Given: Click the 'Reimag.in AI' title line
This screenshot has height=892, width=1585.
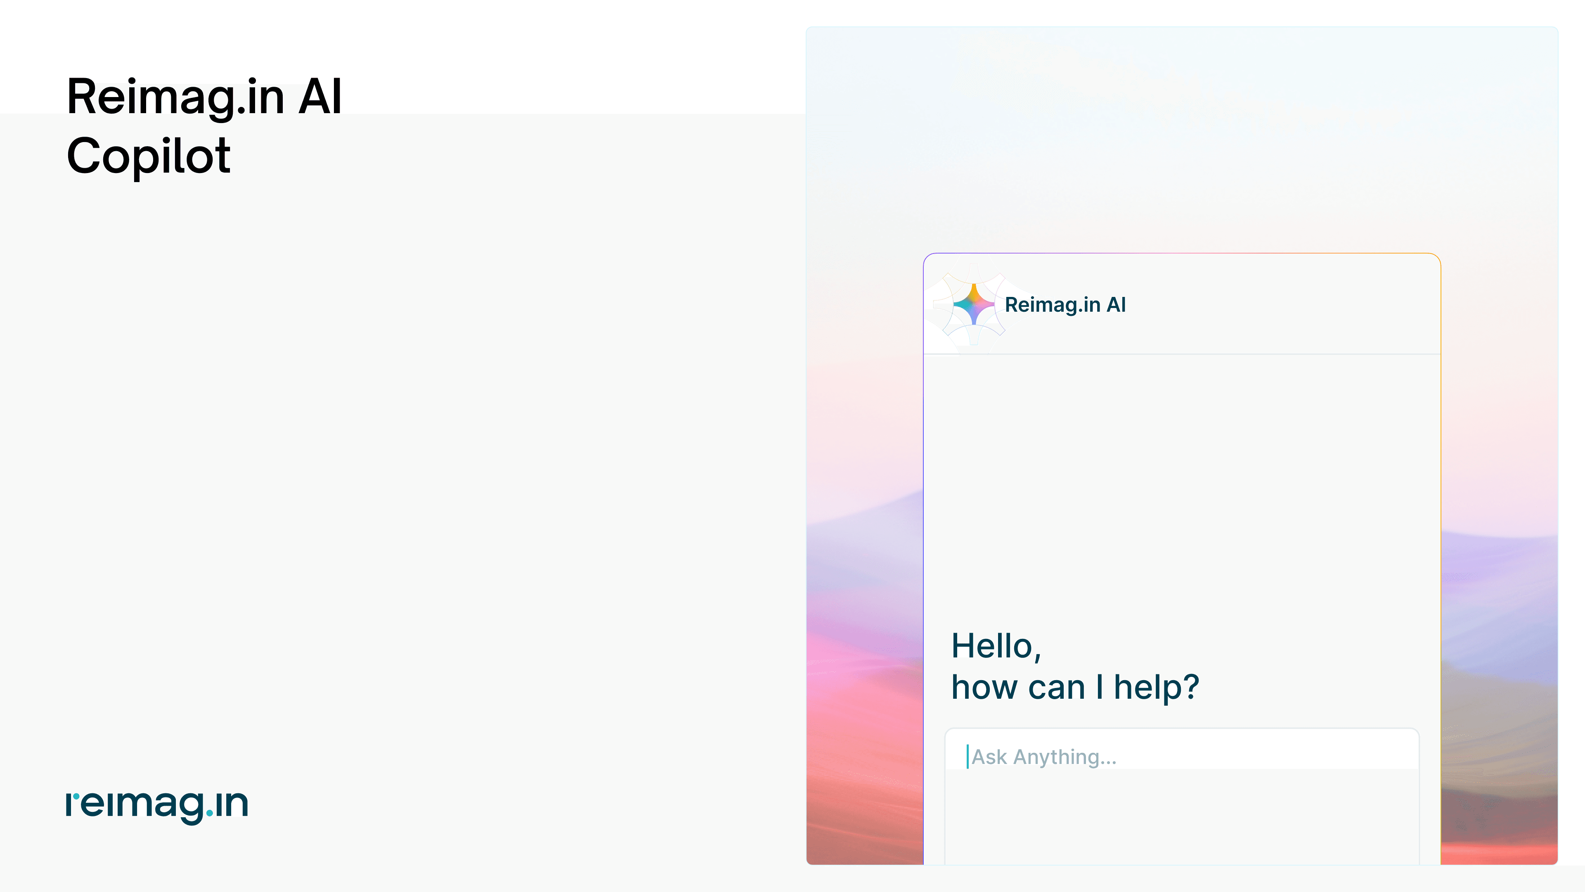Looking at the screenshot, I should pyautogui.click(x=203, y=97).
